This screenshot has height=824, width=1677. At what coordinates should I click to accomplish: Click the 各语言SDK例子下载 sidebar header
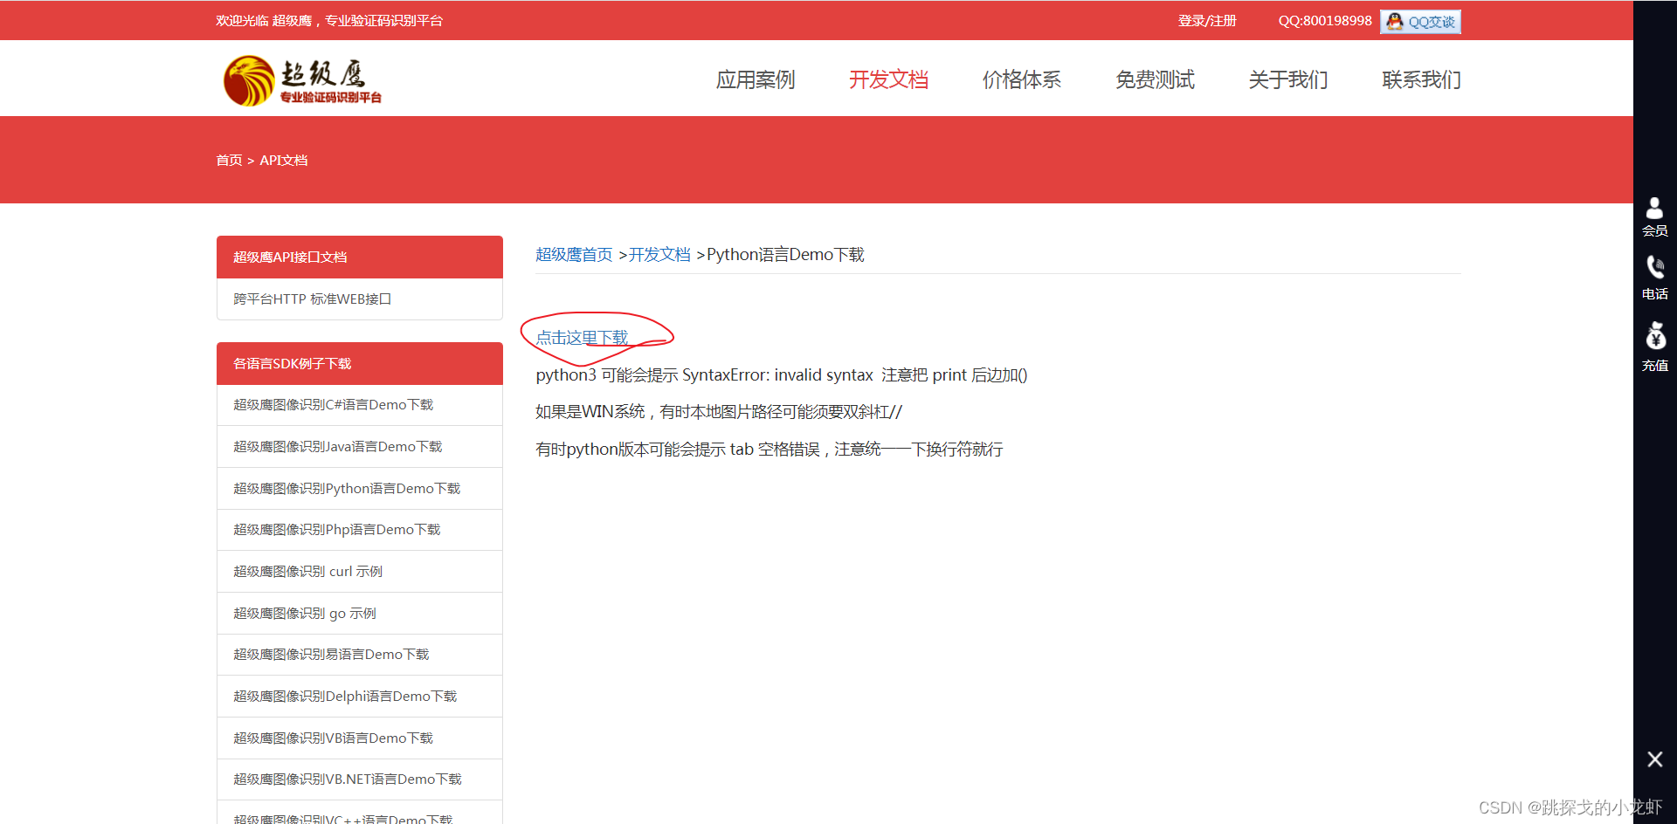[x=360, y=364]
